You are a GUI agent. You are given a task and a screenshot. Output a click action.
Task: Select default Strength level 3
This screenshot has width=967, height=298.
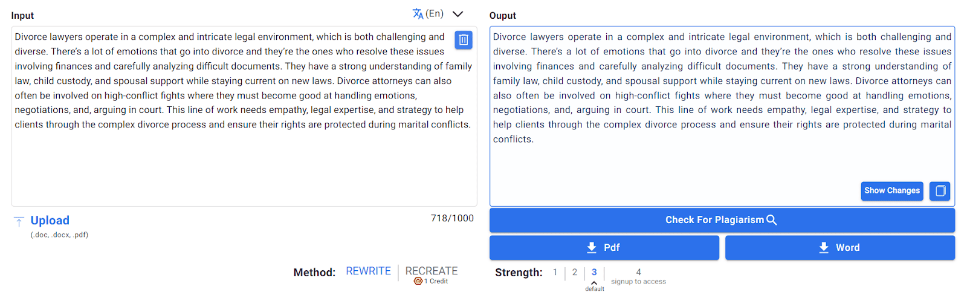point(594,273)
